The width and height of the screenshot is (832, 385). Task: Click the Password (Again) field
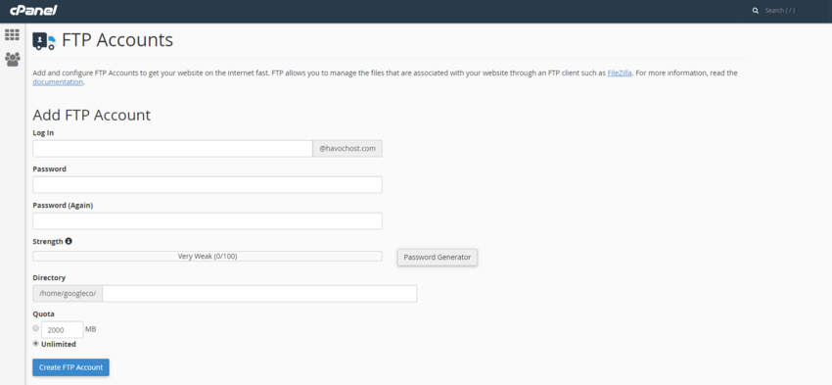click(x=208, y=221)
